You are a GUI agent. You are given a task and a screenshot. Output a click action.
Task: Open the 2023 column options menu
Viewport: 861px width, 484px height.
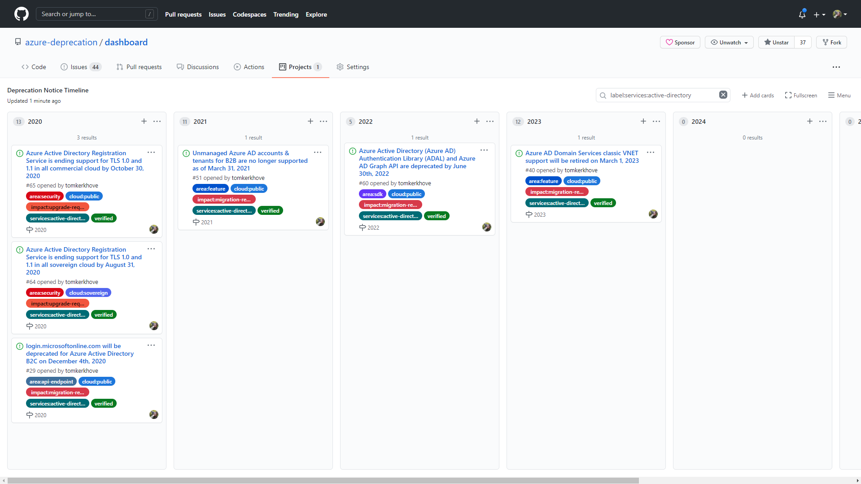tap(656, 121)
